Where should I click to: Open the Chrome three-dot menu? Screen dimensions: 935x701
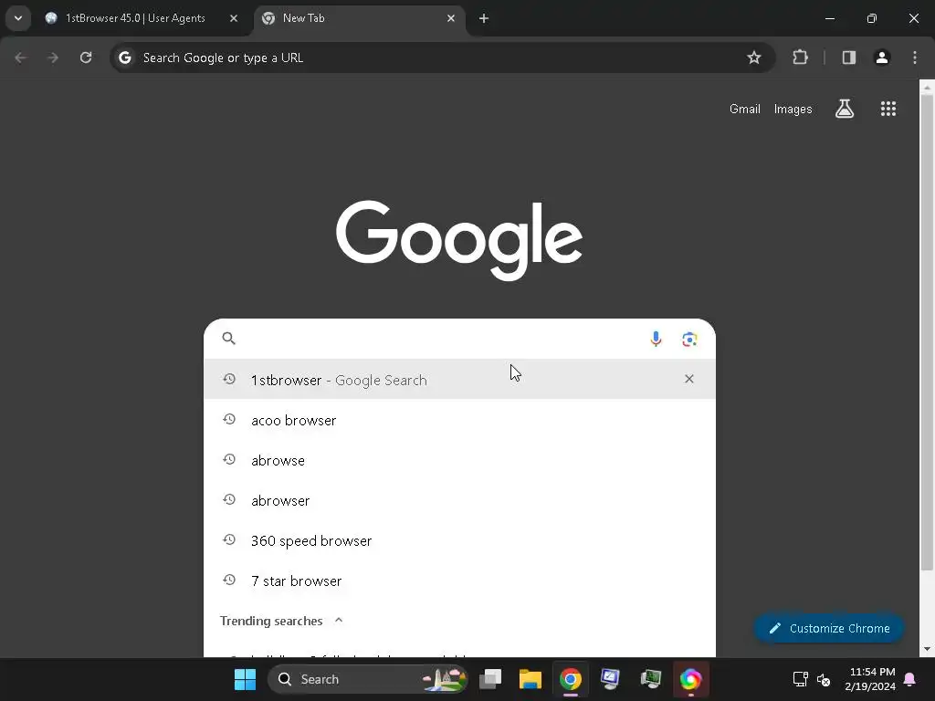915,58
